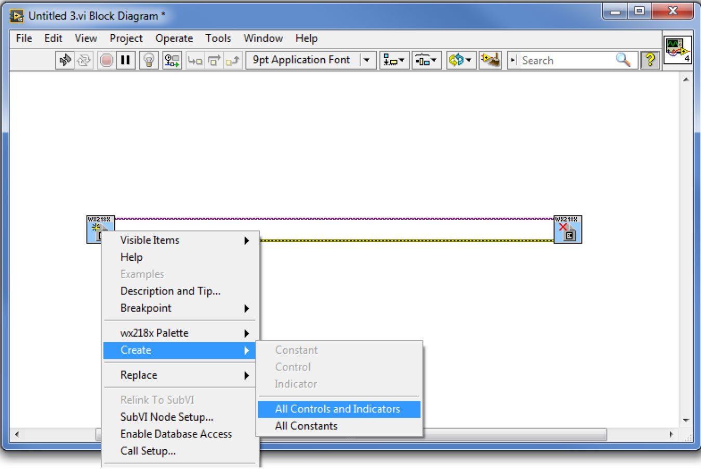Open the Reorder dropdown in toolbar
The image size is (701, 469).
pos(460,60)
